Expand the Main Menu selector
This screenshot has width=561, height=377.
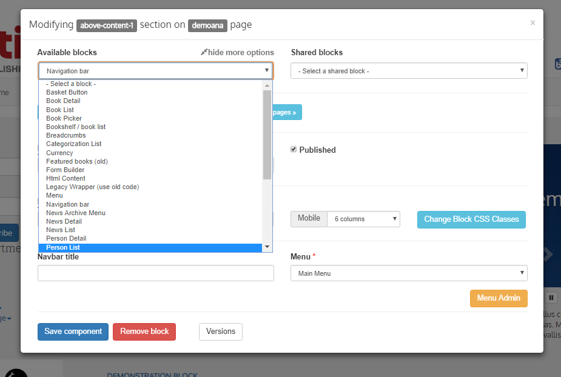tap(409, 273)
